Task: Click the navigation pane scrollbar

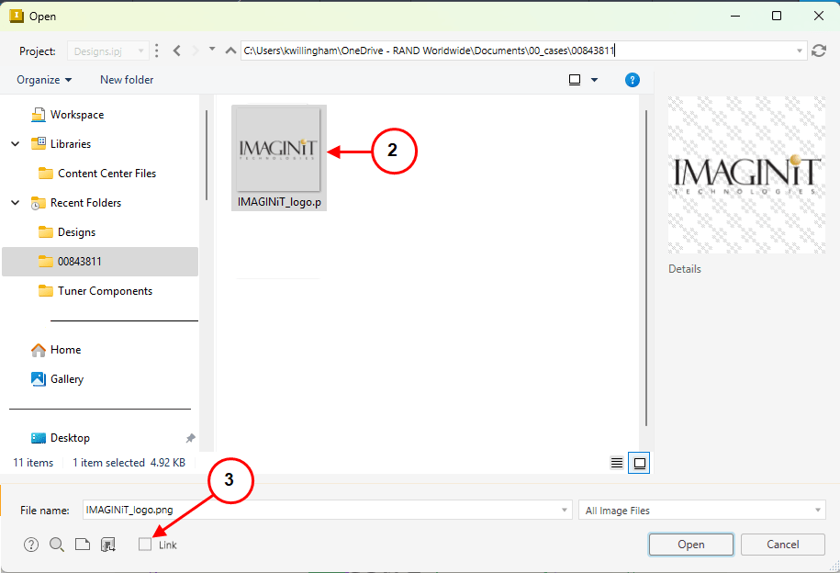Action: tap(207, 155)
